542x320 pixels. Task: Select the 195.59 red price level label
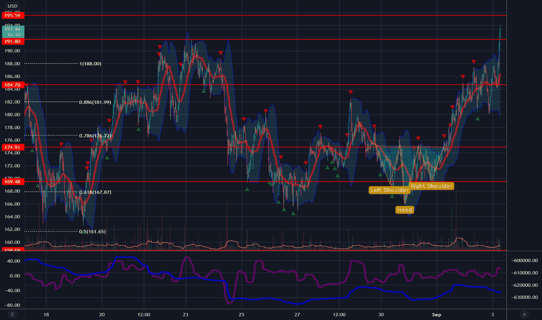click(x=13, y=15)
